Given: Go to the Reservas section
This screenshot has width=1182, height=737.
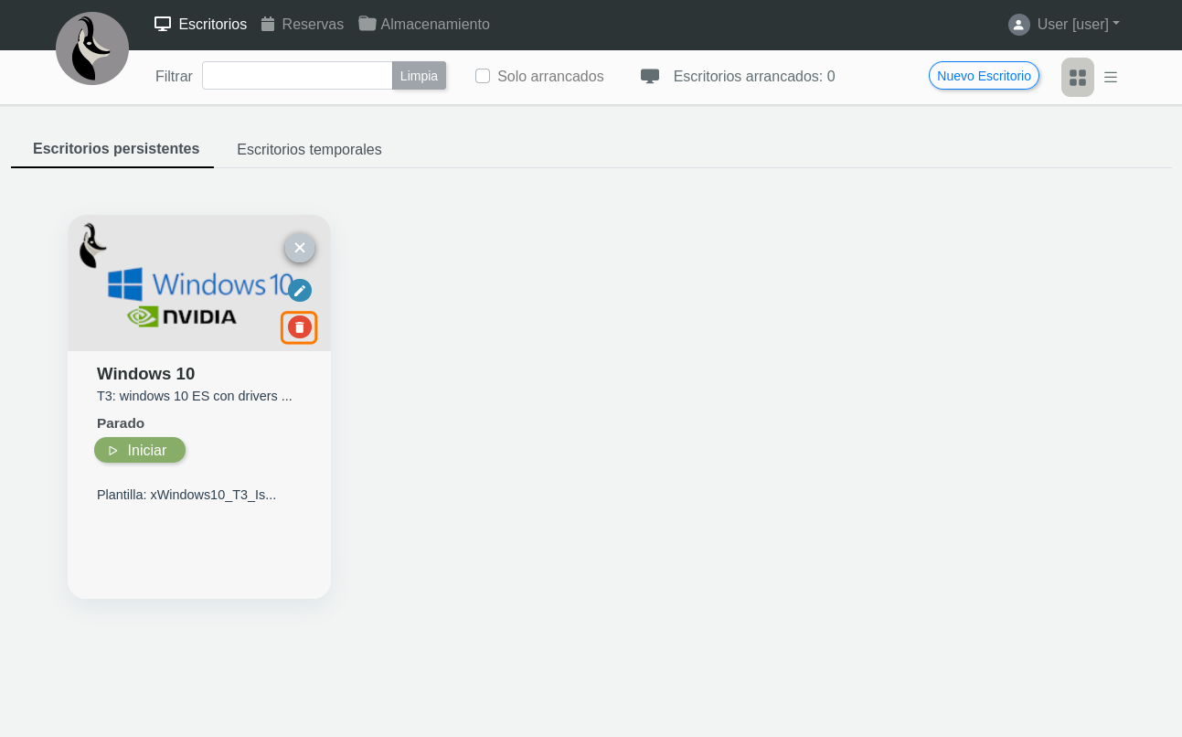Looking at the screenshot, I should pyautogui.click(x=303, y=25).
